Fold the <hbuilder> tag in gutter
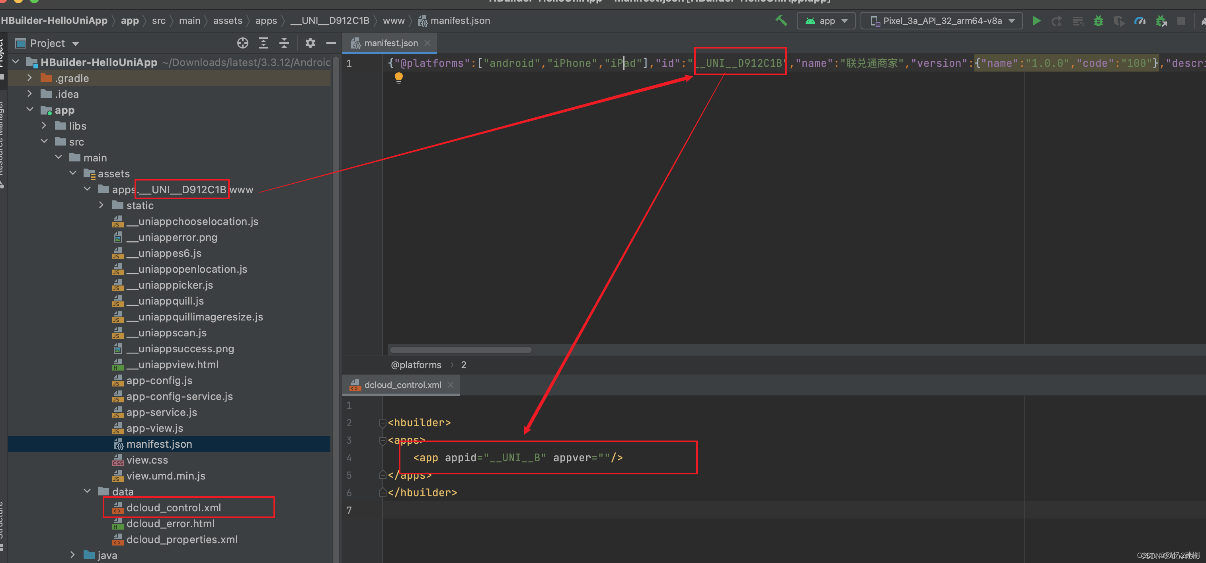1206x563 pixels. click(382, 423)
